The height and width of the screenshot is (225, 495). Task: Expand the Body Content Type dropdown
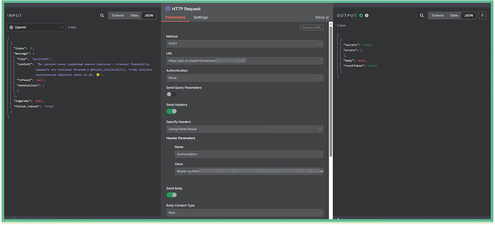[245, 213]
